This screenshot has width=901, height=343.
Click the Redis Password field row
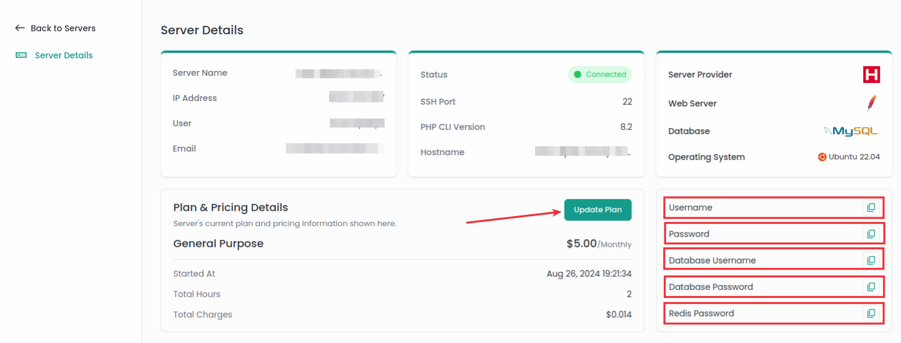774,314
